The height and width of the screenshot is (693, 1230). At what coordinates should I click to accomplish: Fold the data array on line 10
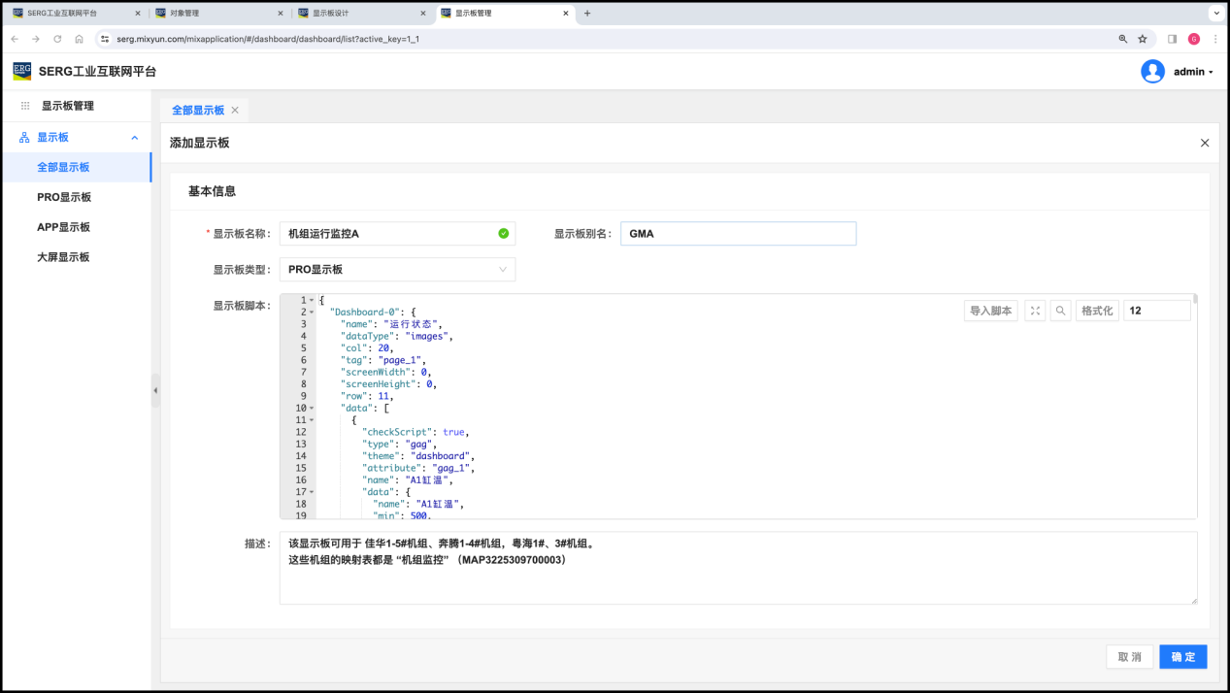click(x=312, y=409)
